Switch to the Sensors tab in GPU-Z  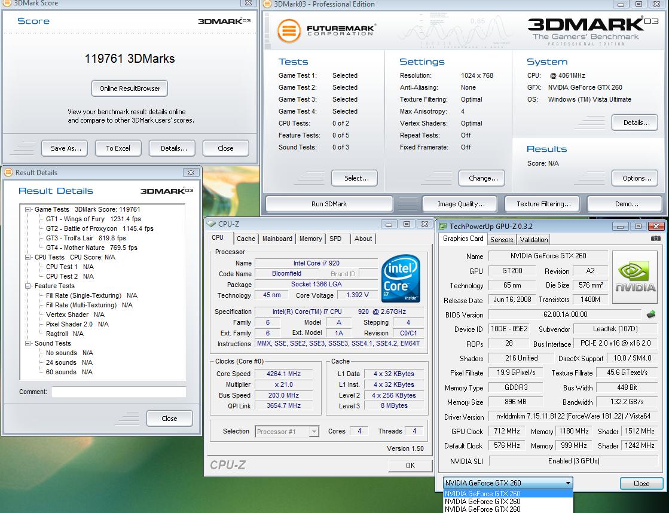coord(502,239)
